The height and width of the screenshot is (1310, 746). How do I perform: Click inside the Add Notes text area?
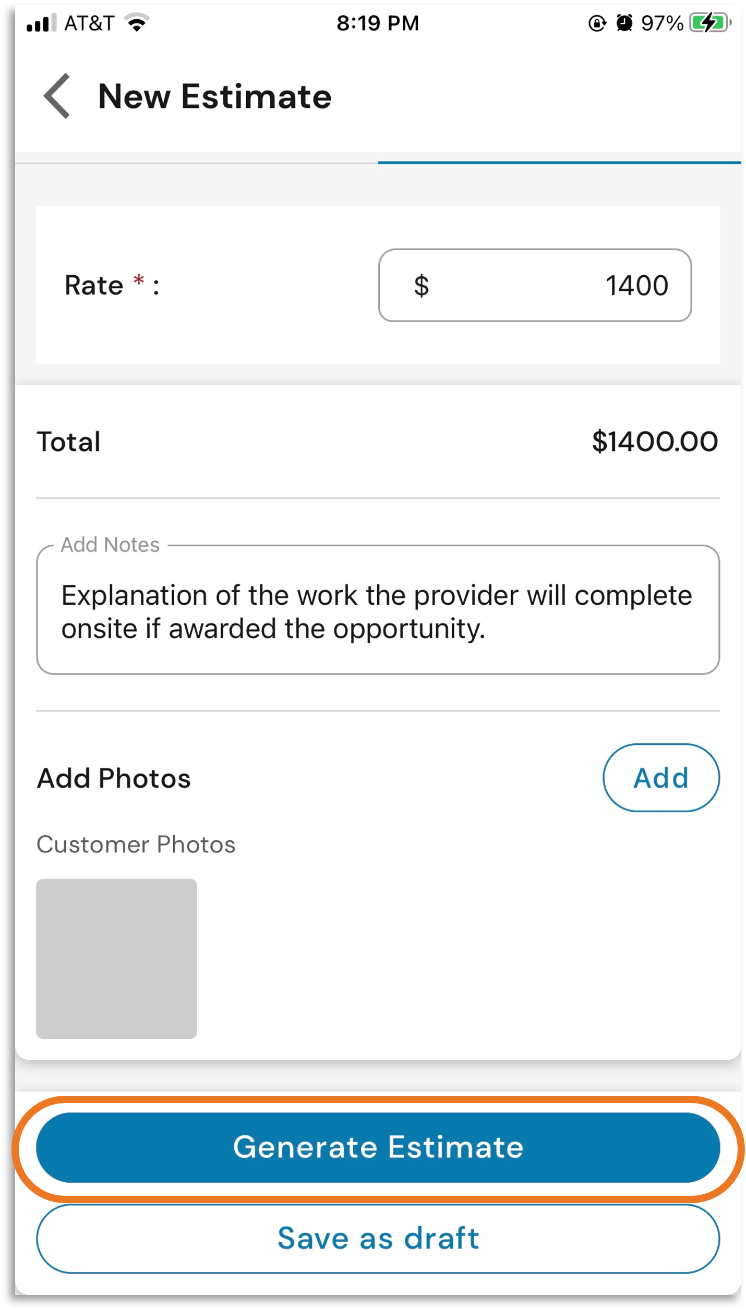[x=378, y=609]
